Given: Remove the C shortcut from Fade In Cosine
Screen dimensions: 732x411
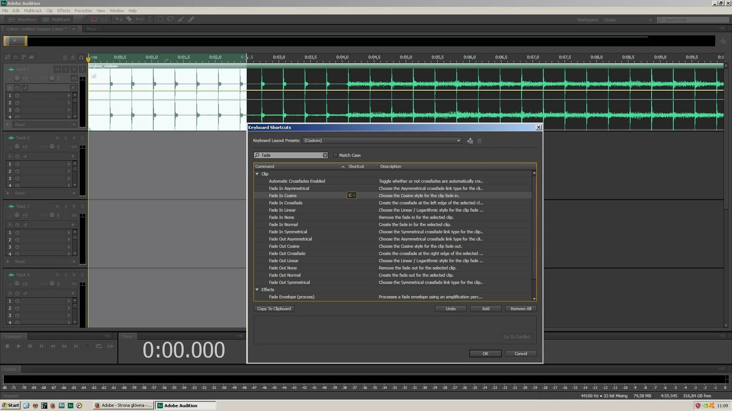Looking at the screenshot, I should [x=354, y=196].
